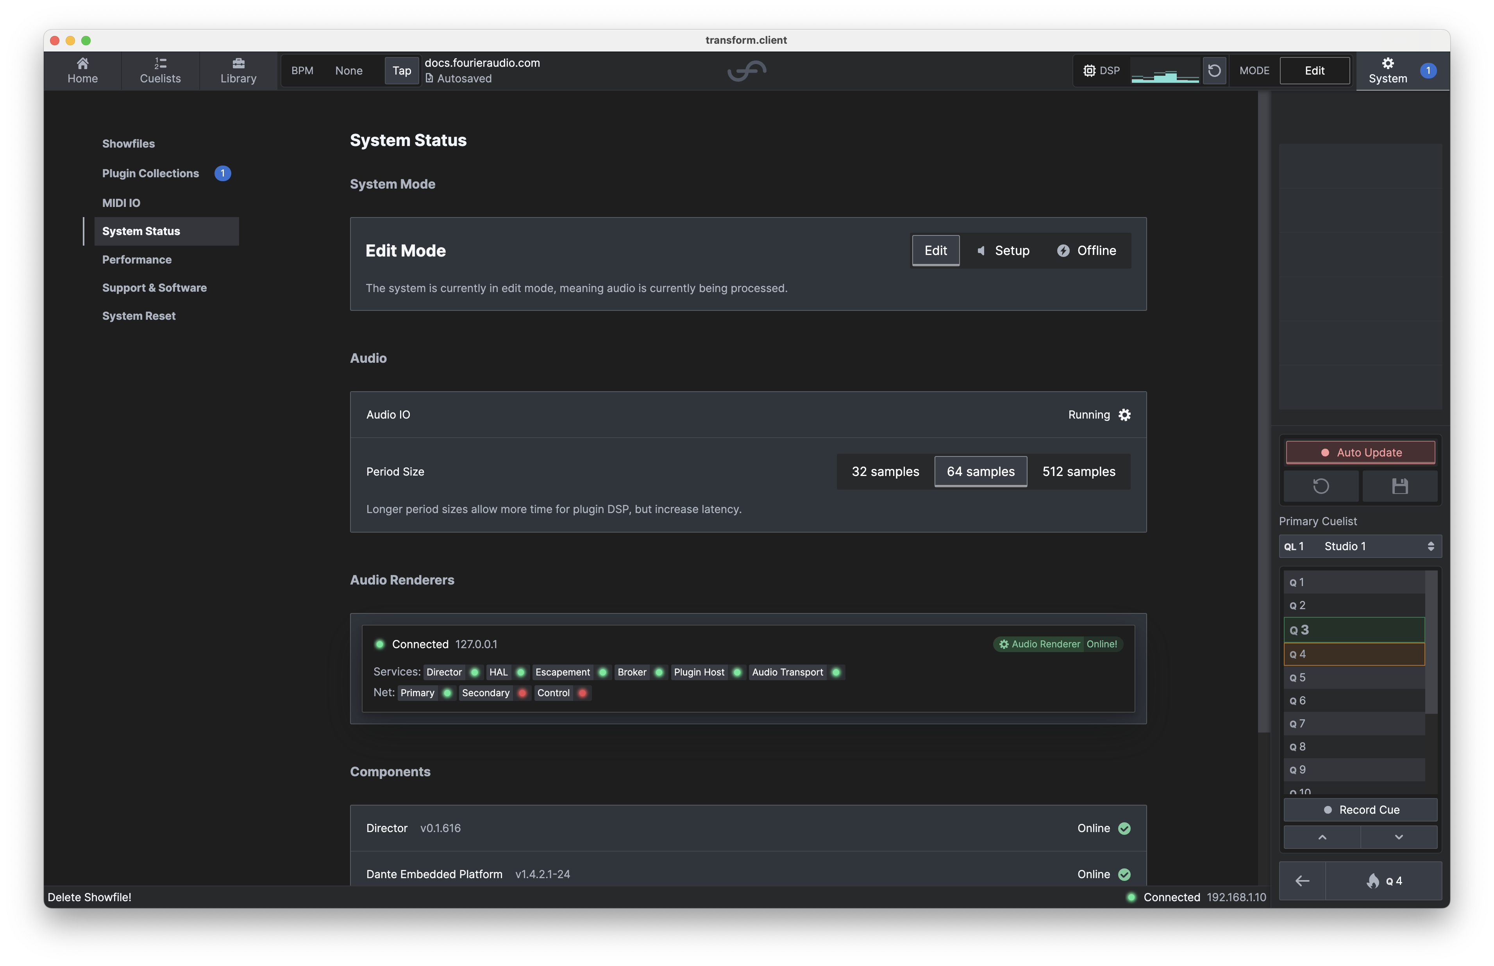Click the Tap tempo button

402,70
